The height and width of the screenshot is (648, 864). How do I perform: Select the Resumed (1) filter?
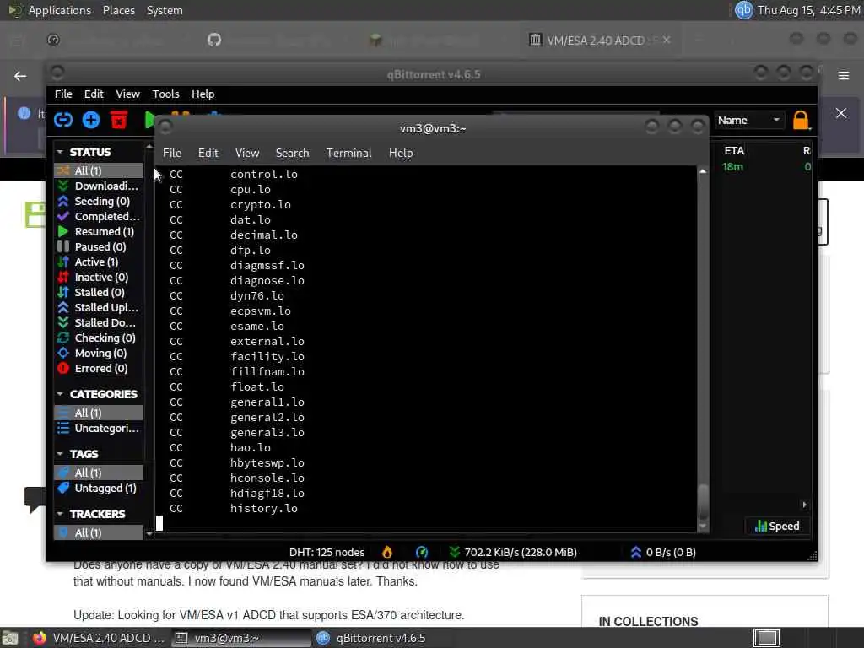pos(100,231)
